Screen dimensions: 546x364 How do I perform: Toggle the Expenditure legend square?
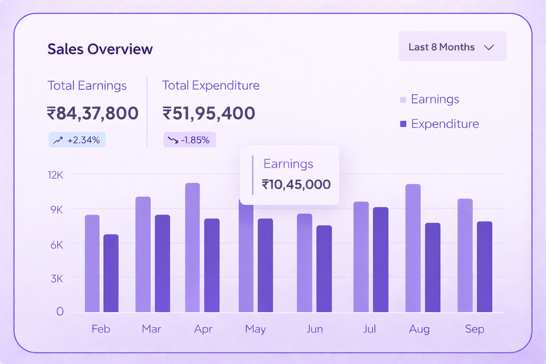tap(403, 124)
